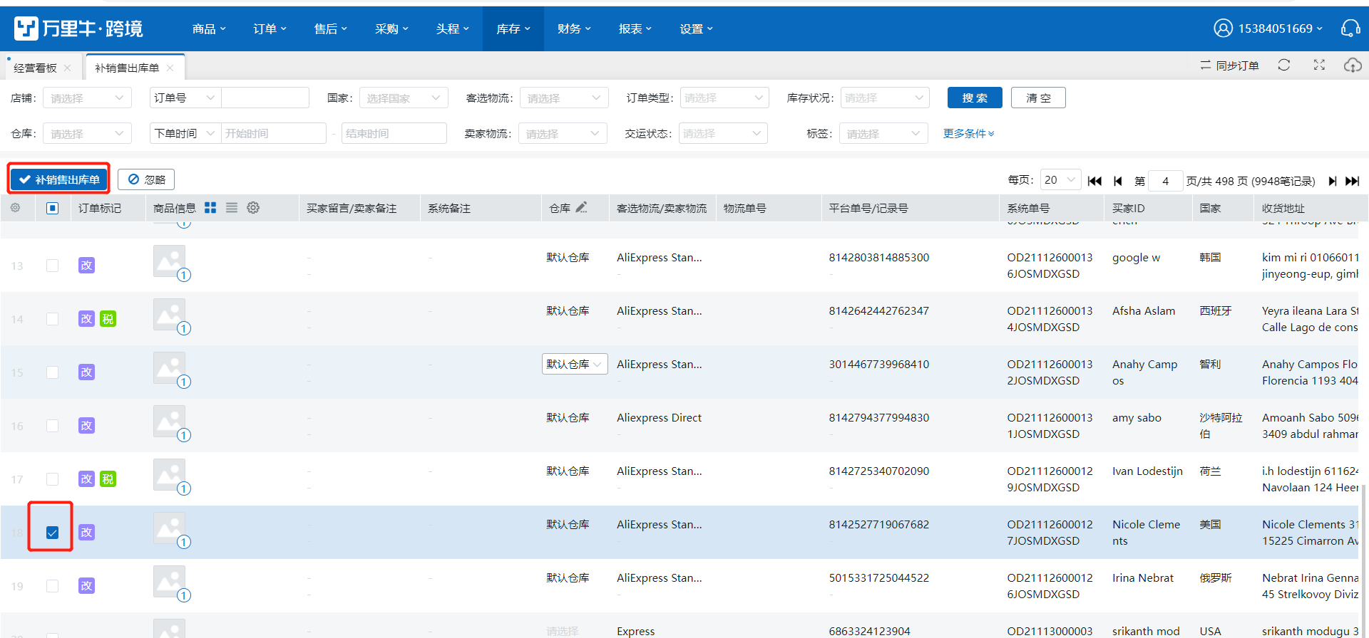The image size is (1369, 638).
Task: Open the 店铺 dropdown
Action: [x=87, y=98]
